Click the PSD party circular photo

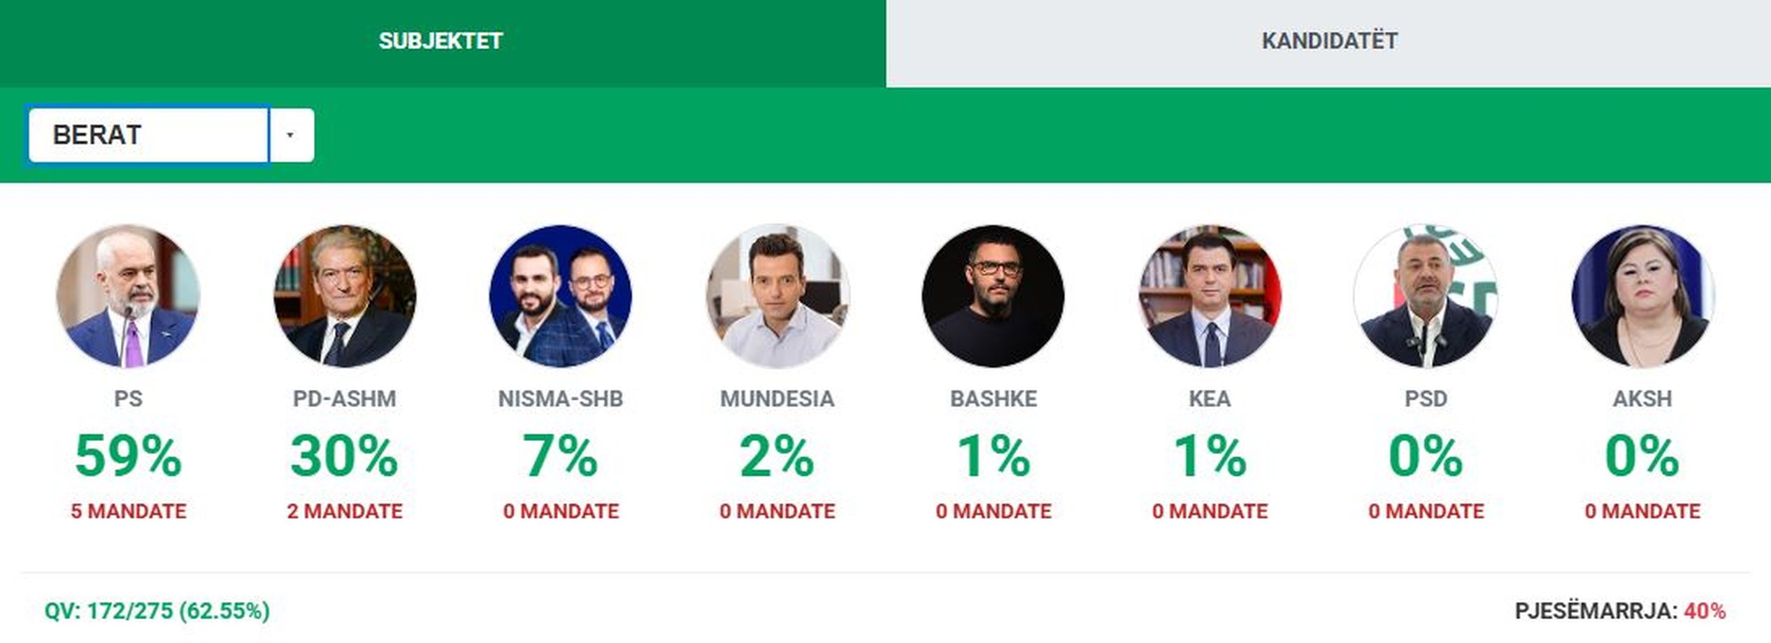point(1426,296)
